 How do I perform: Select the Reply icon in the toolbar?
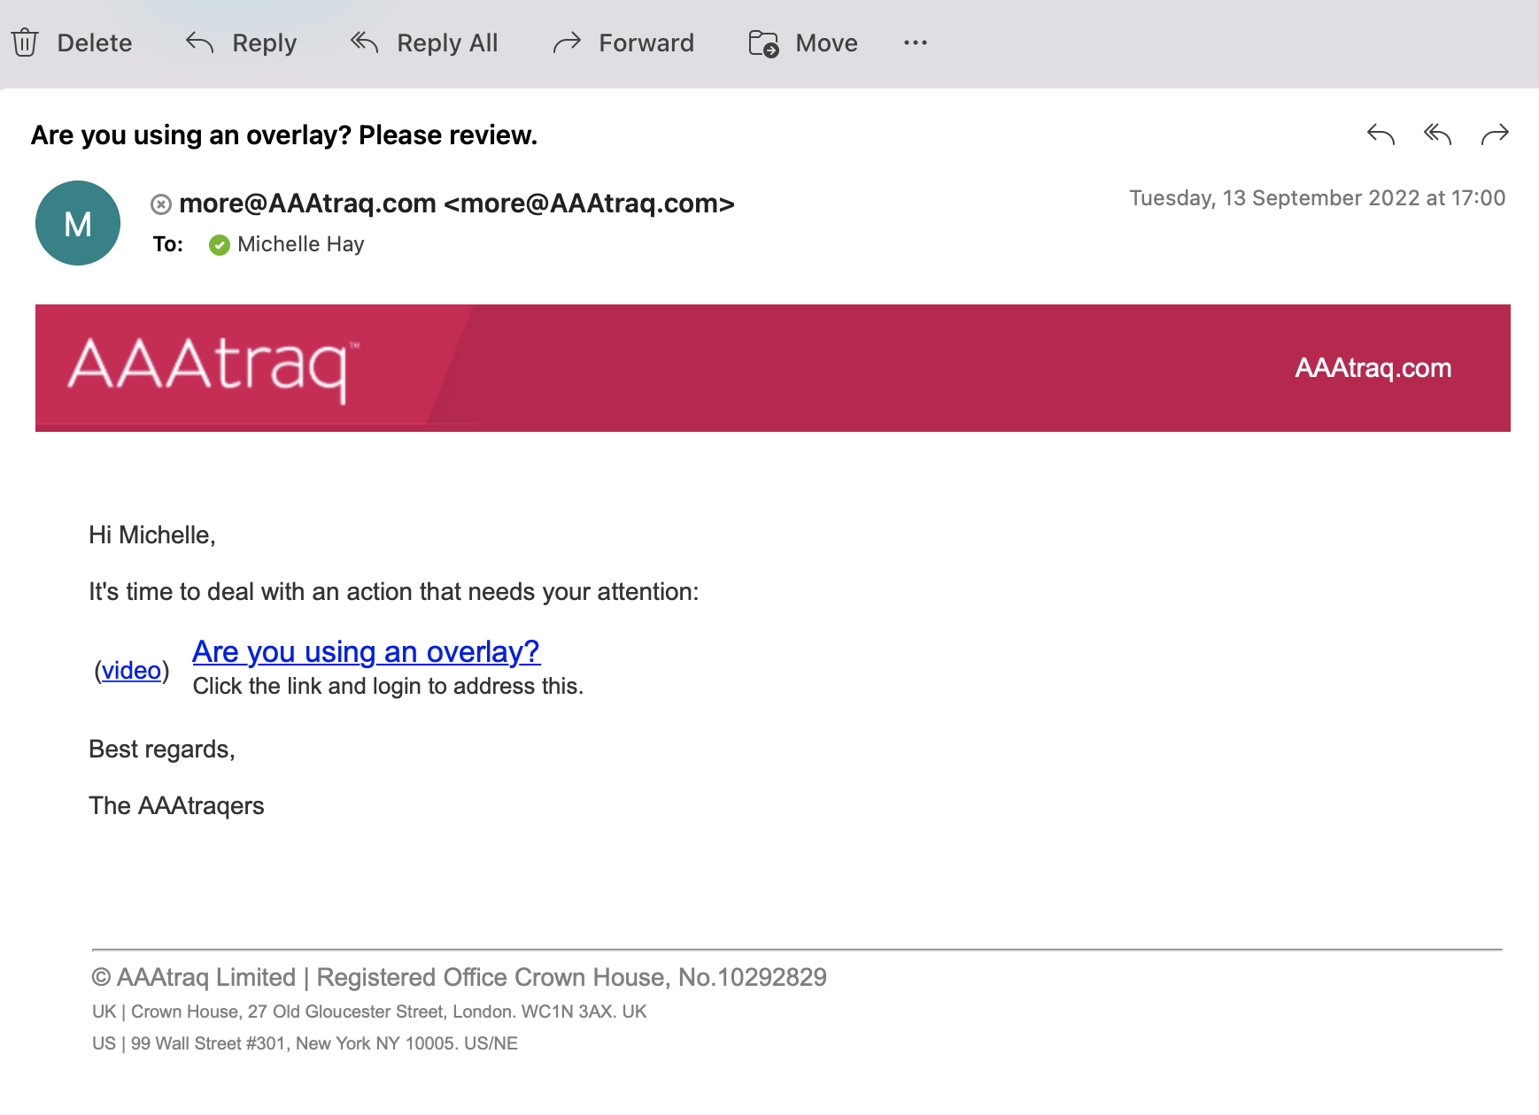(x=198, y=42)
